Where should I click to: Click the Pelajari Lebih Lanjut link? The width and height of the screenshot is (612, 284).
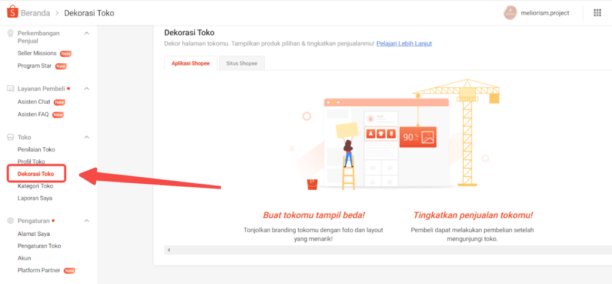404,44
